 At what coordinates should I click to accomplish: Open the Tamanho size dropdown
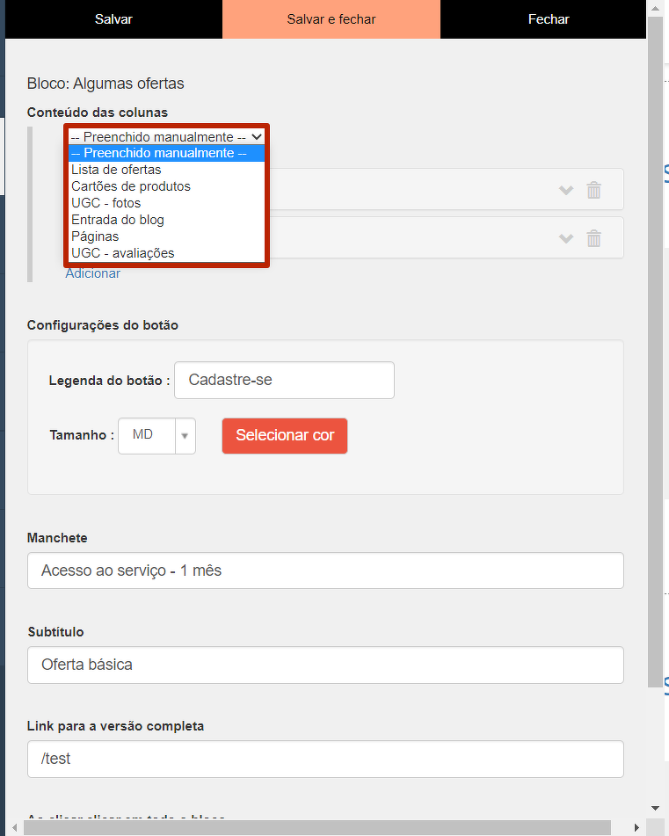click(156, 435)
